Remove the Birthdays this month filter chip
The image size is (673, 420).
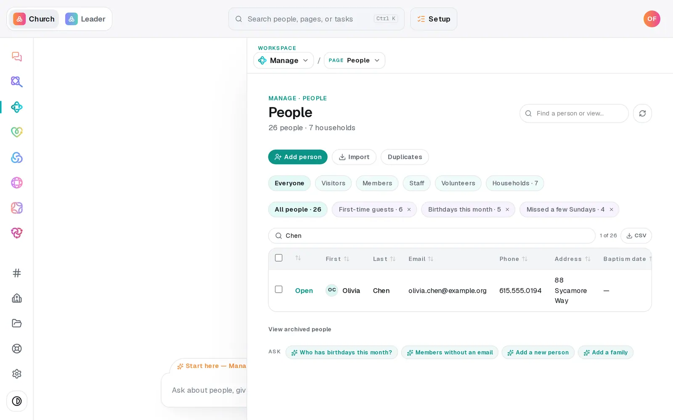click(507, 210)
